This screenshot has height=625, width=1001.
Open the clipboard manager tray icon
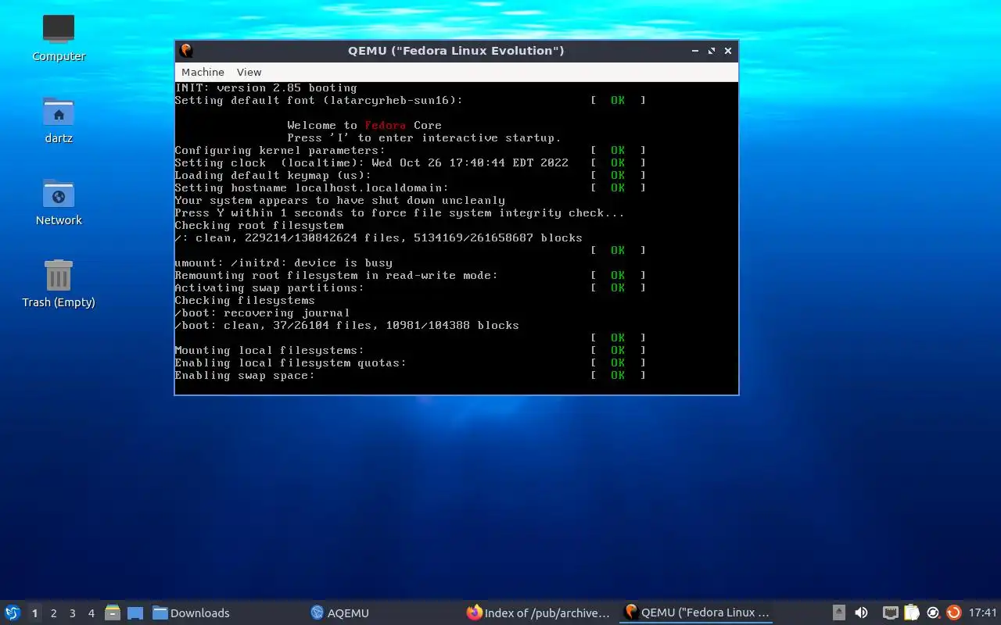pos(911,612)
